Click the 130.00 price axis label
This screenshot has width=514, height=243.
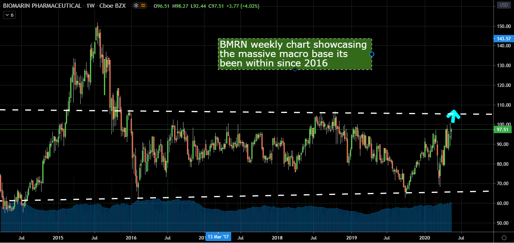(504, 66)
